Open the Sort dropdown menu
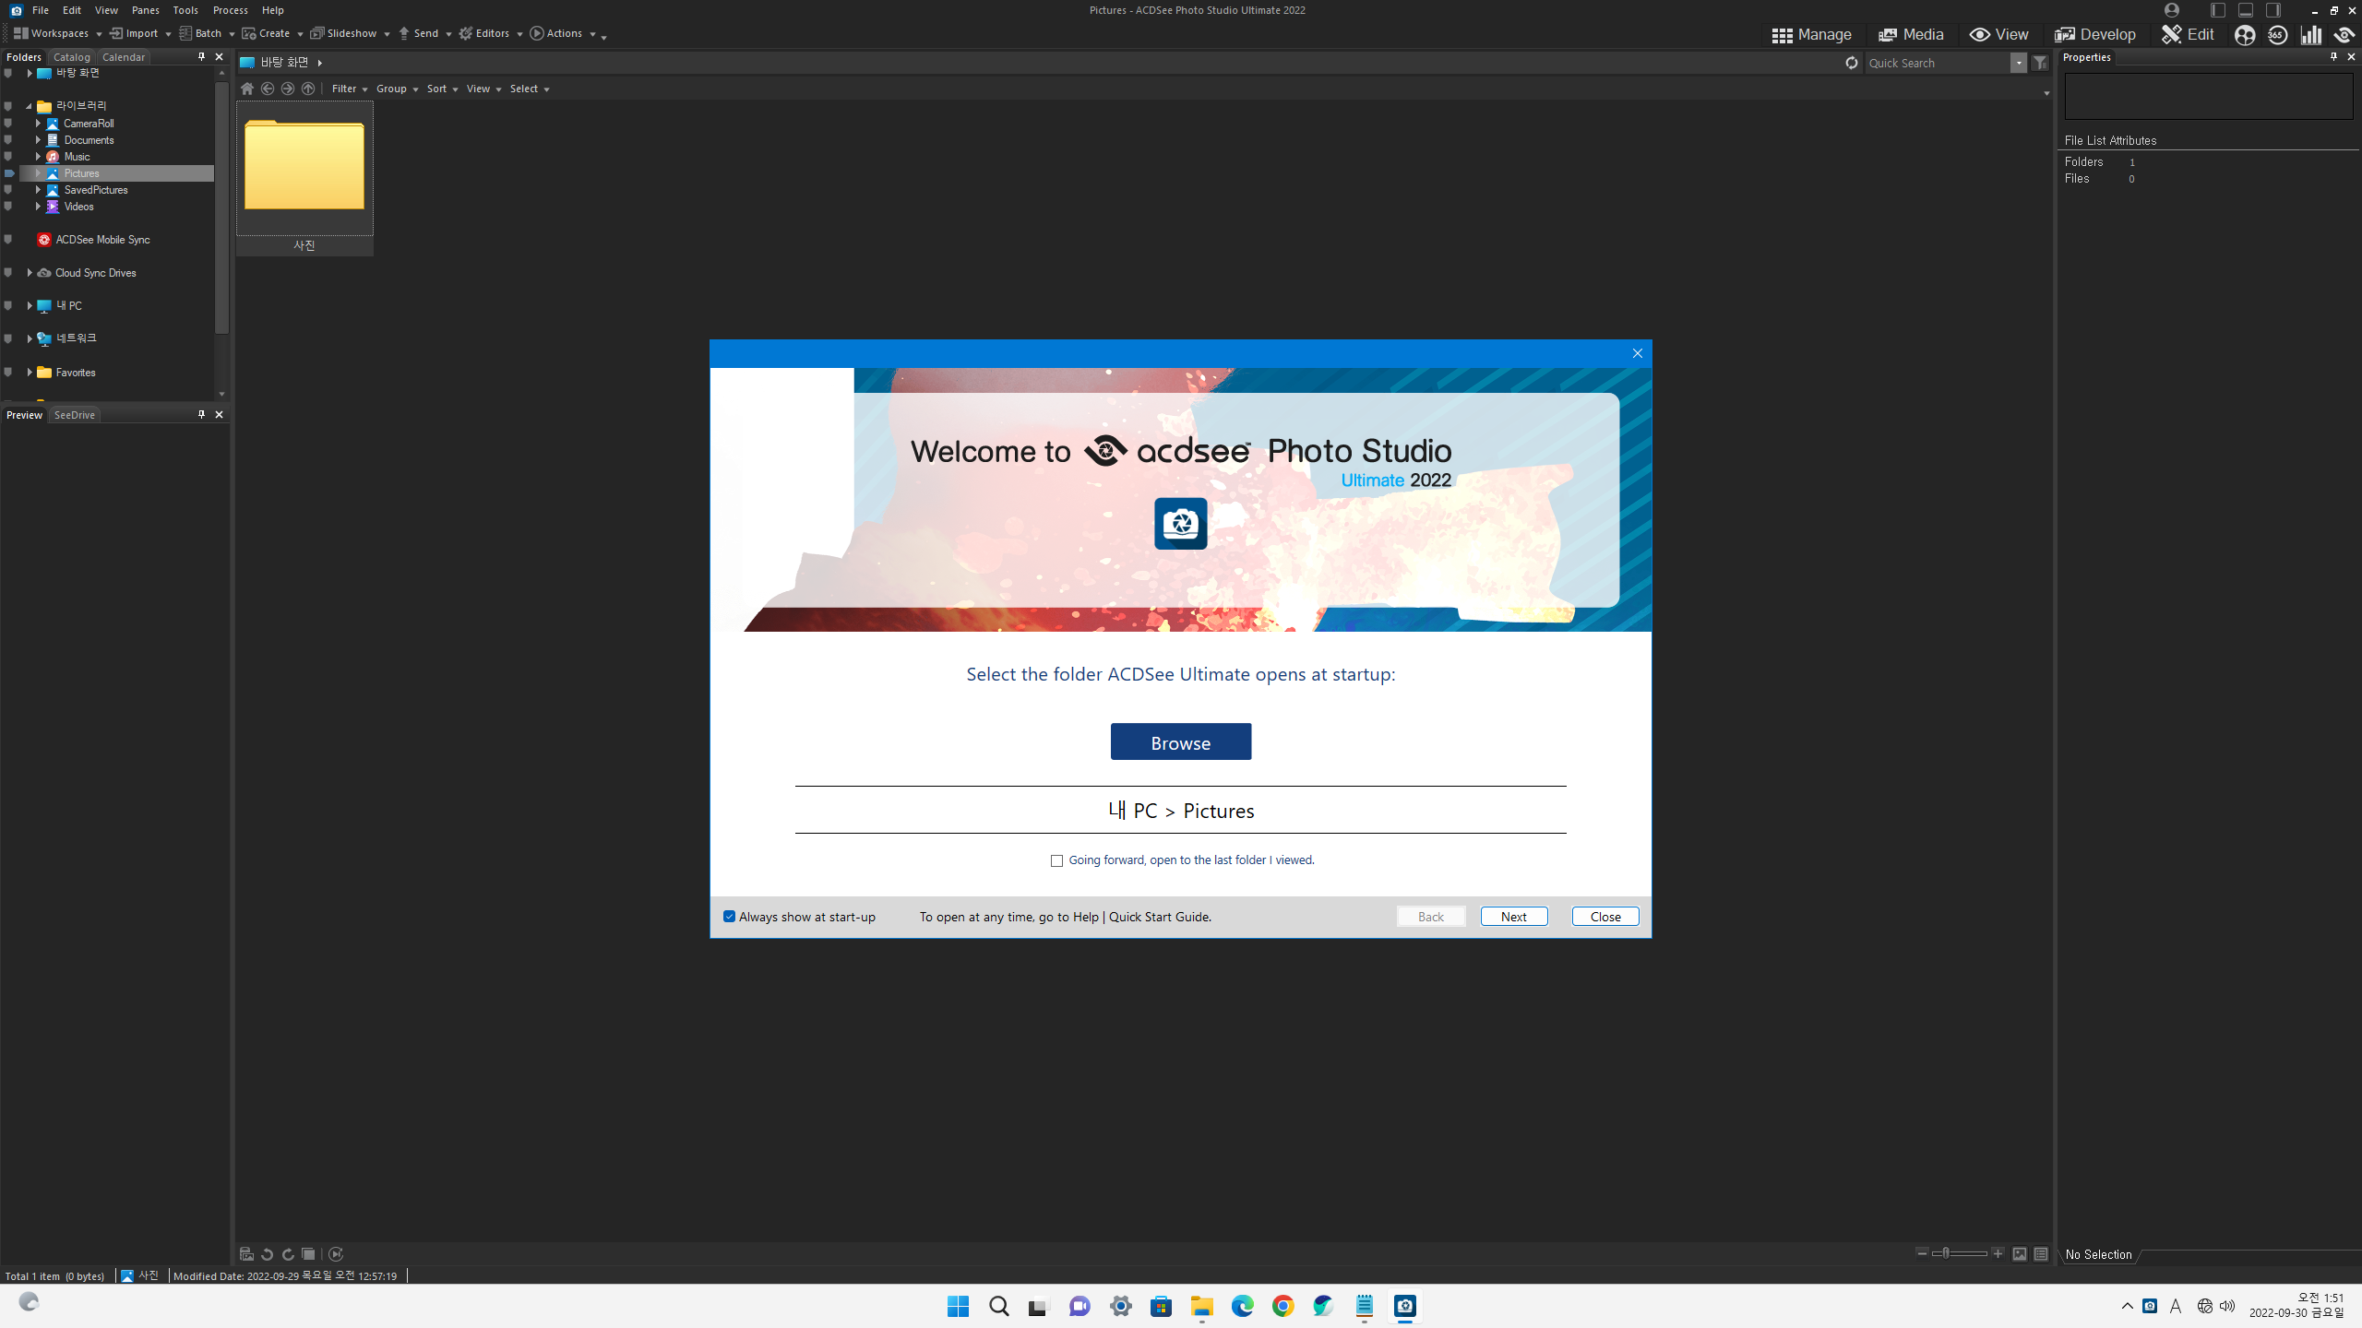Image resolution: width=2362 pixels, height=1328 pixels. 441,89
